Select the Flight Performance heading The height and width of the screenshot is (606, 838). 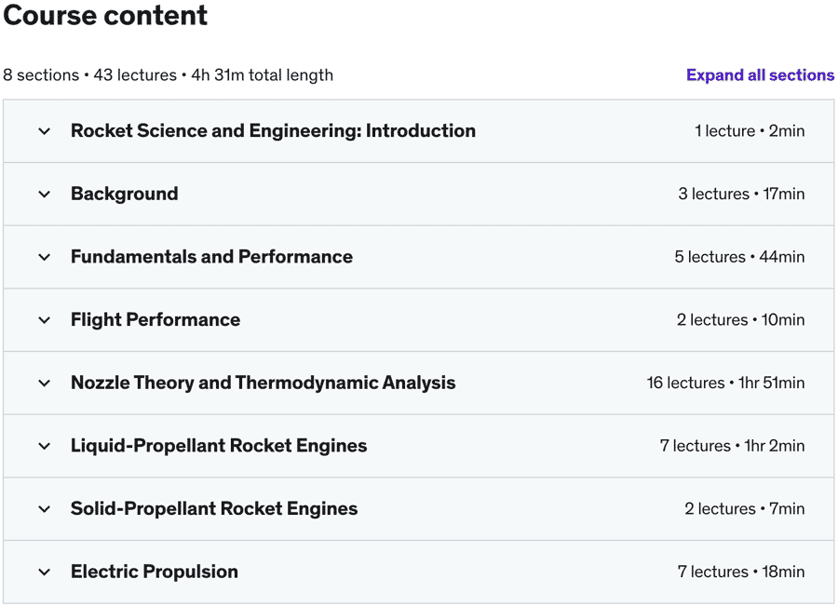(155, 320)
